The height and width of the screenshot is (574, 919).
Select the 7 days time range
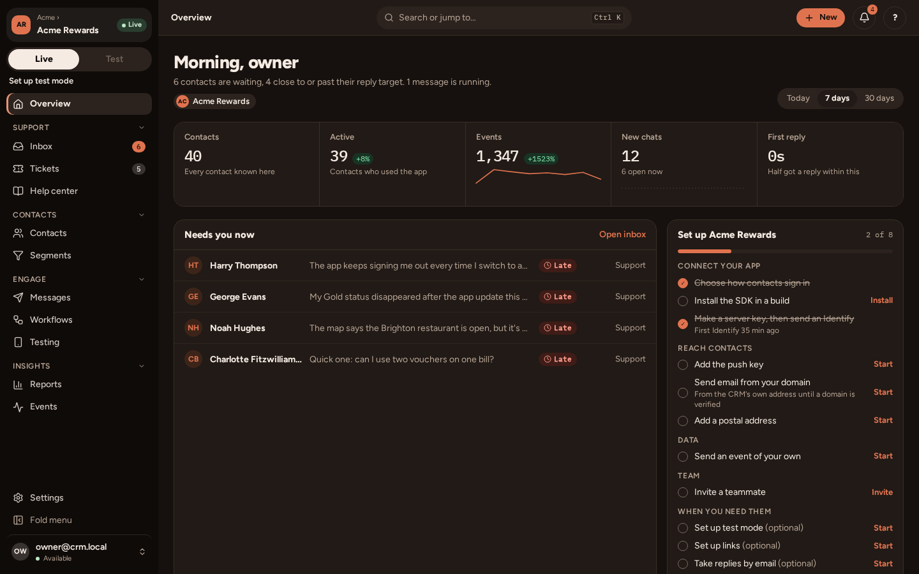coord(837,98)
